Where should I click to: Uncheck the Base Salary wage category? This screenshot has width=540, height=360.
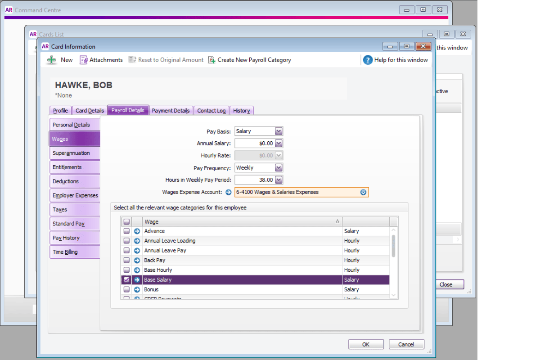pos(126,279)
